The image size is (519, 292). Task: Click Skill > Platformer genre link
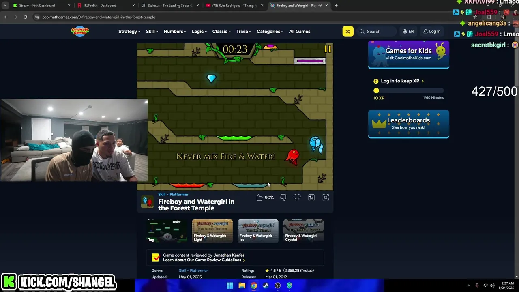click(193, 271)
